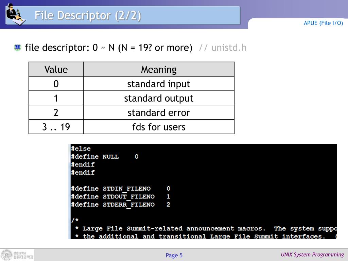Click the "standard output" table cell
348x261 pixels.
click(x=159, y=98)
